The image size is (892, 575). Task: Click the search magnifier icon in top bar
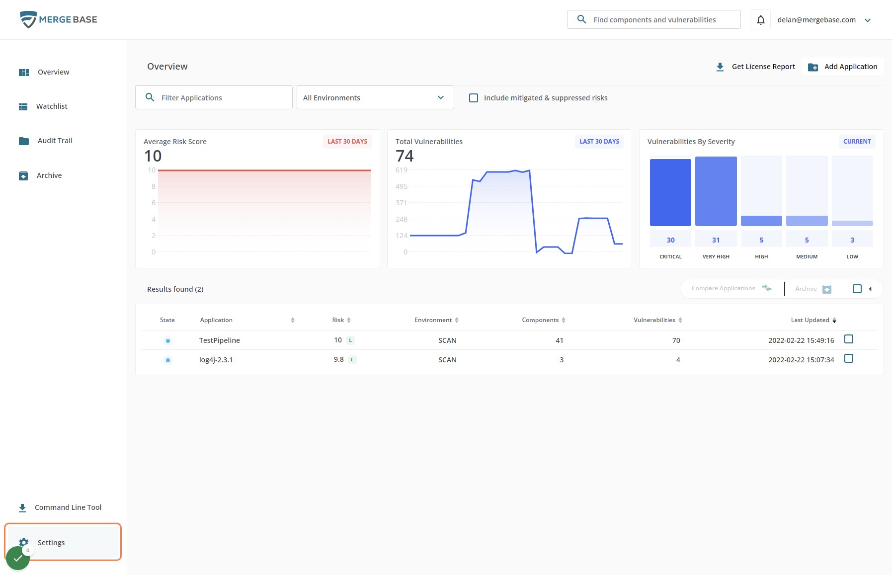click(x=581, y=19)
